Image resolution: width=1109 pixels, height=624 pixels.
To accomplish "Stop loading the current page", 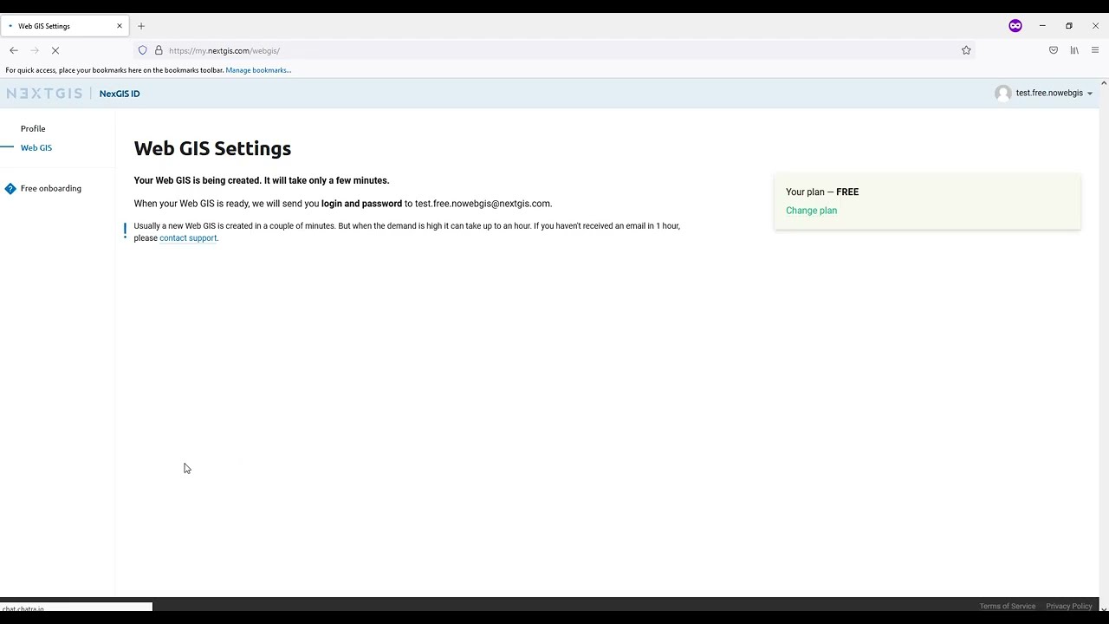I will [x=55, y=50].
